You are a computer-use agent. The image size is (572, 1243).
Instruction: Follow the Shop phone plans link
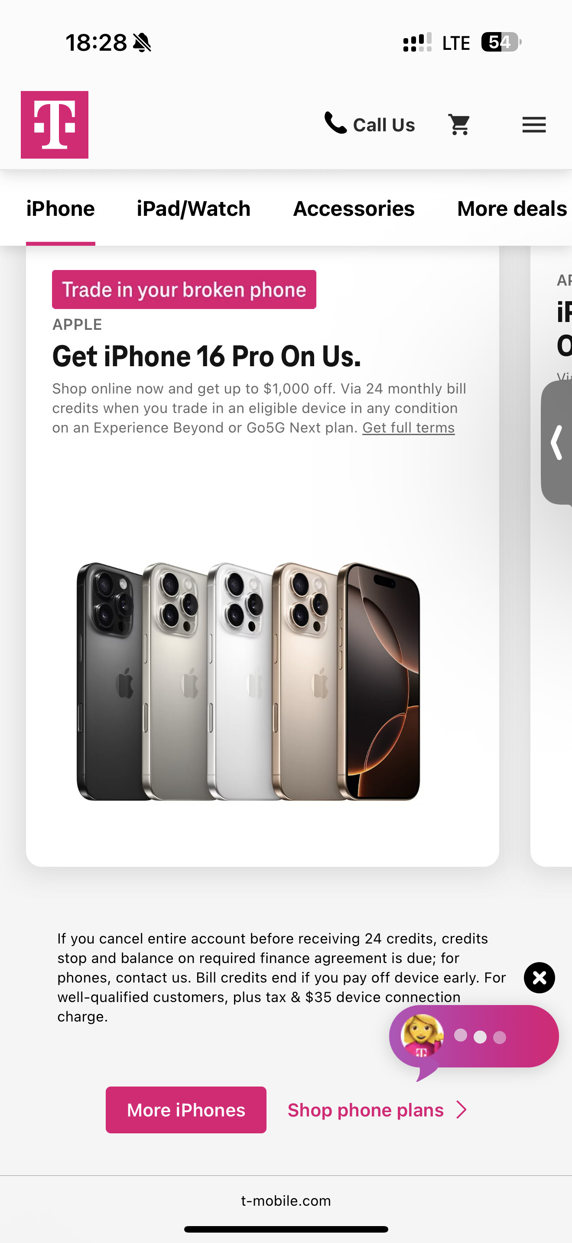coord(366,1110)
